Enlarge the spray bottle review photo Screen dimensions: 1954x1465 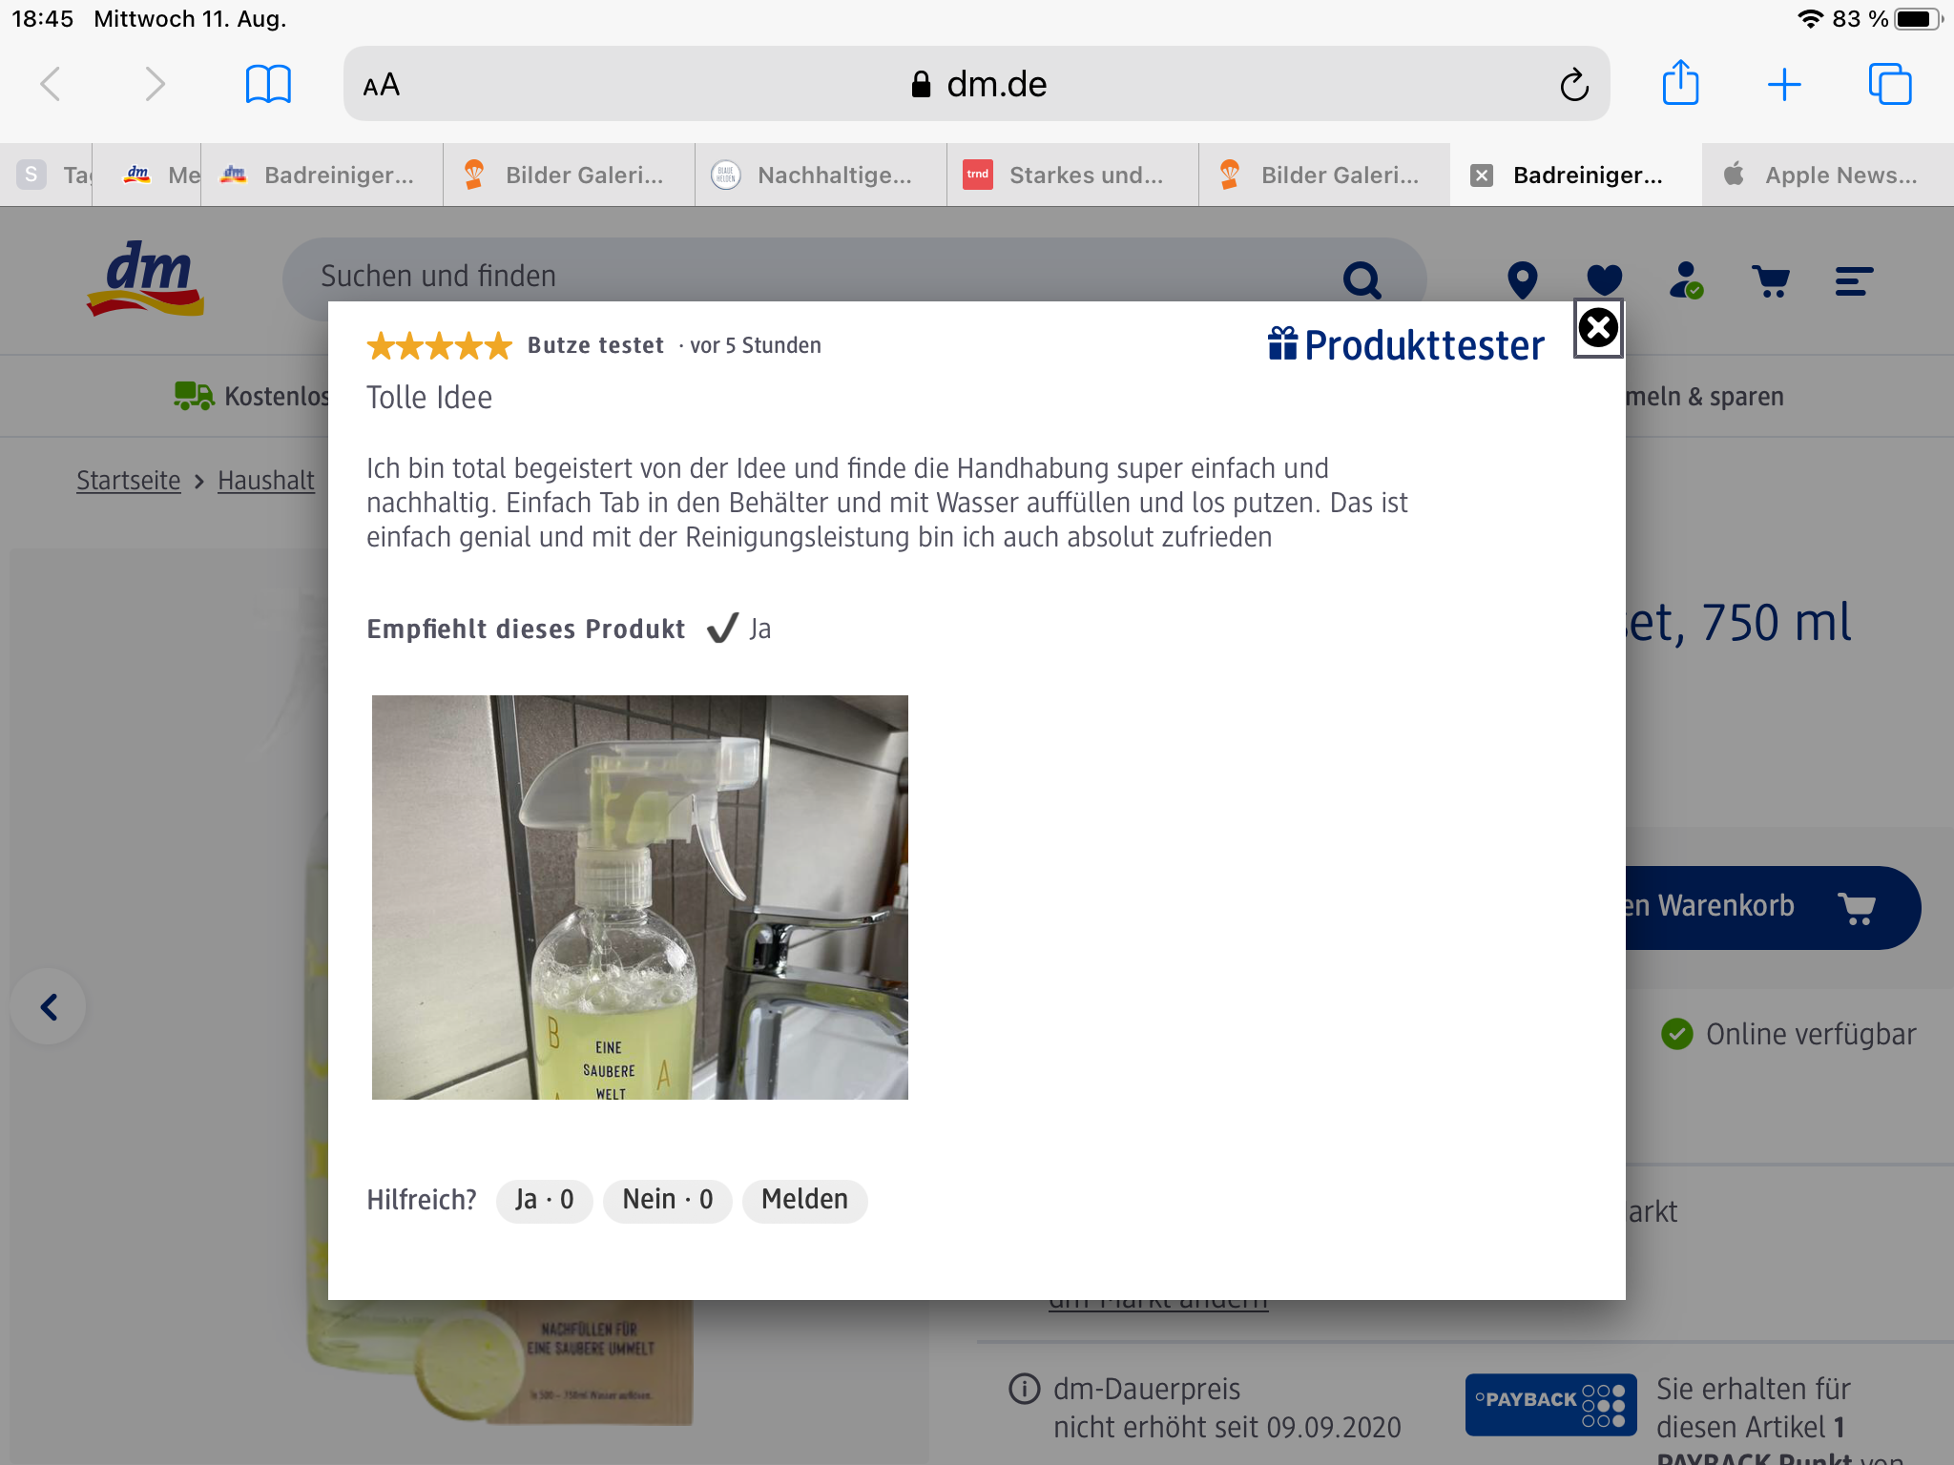pyautogui.click(x=639, y=898)
